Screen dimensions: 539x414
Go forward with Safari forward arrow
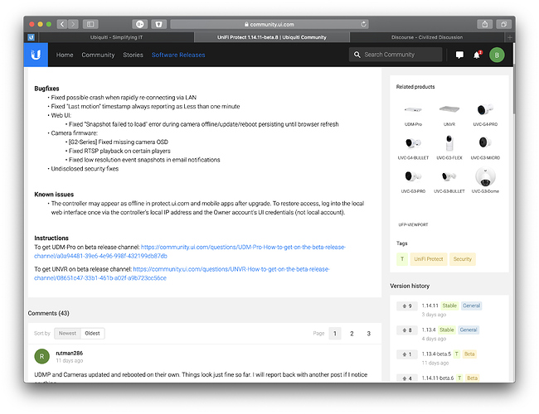(x=73, y=24)
